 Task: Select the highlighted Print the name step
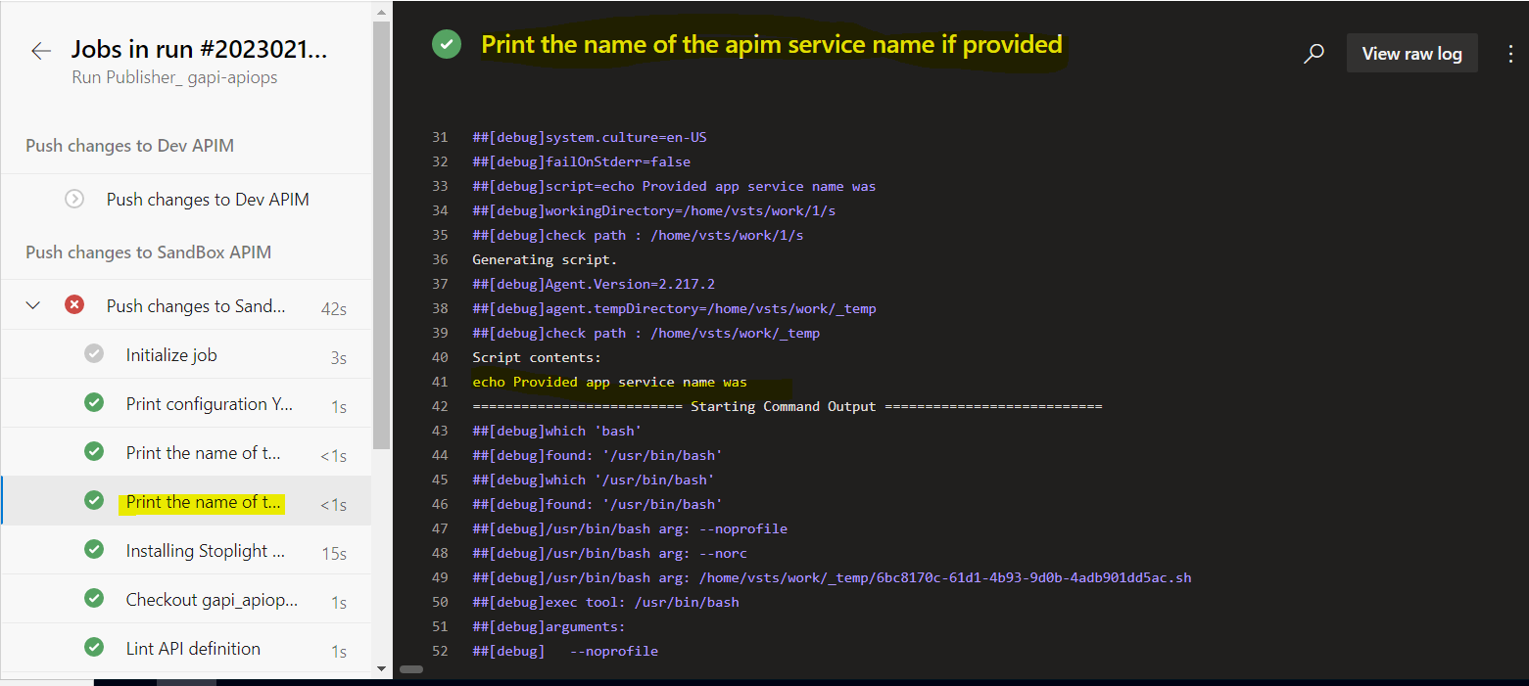point(203,501)
